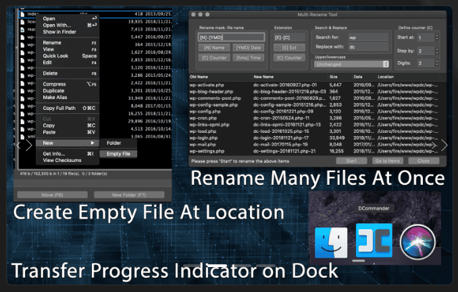Select Copy in context menu
The height and width of the screenshot is (292, 458).
click(x=68, y=125)
